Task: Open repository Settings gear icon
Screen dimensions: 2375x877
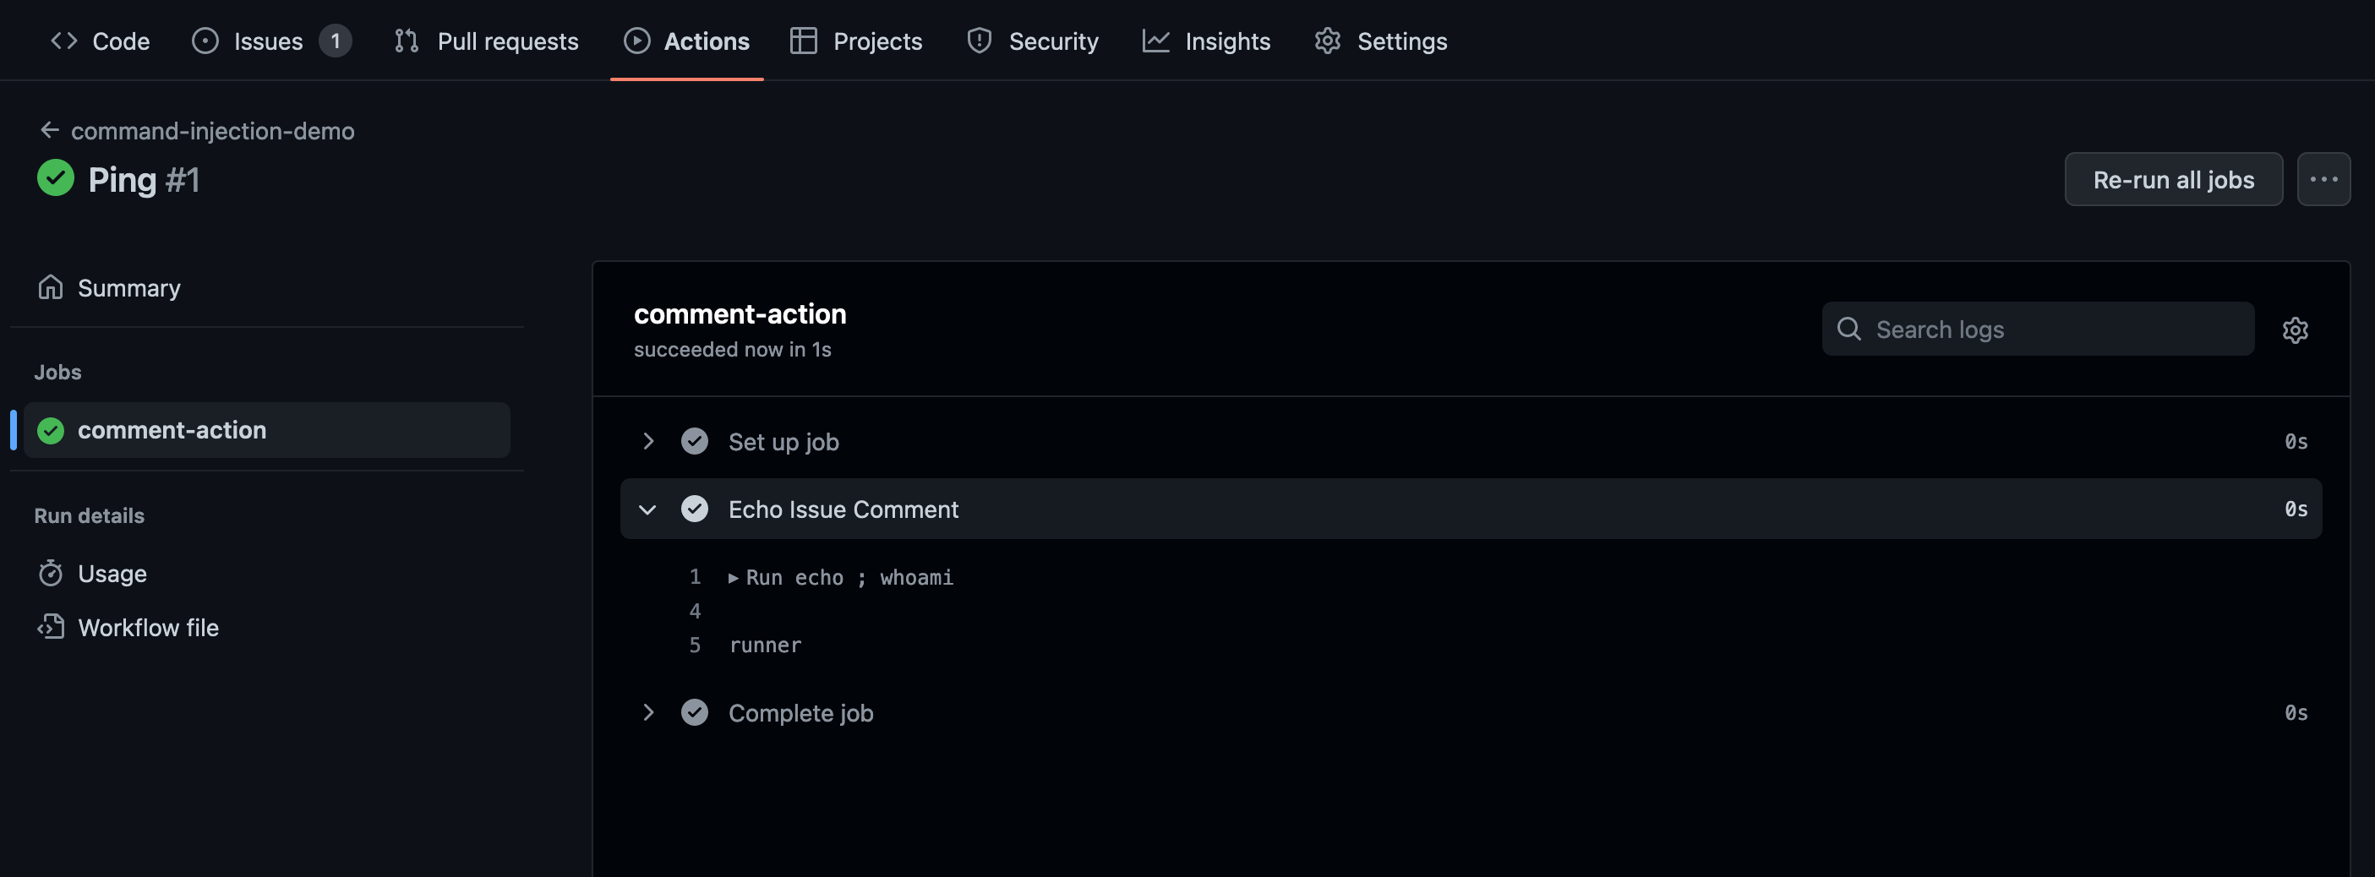Action: pyautogui.click(x=1328, y=41)
